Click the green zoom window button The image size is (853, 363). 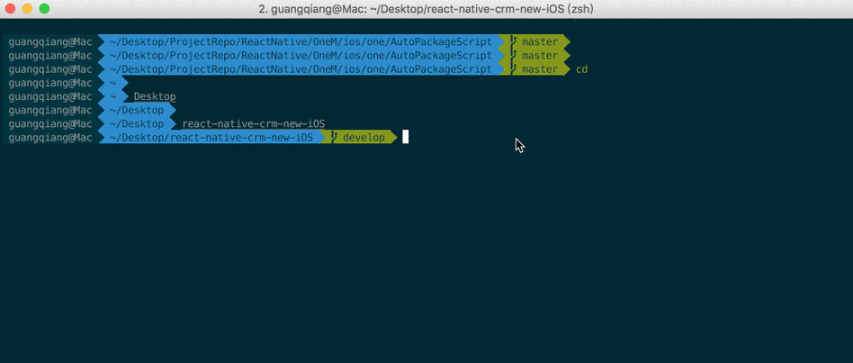pyautogui.click(x=45, y=9)
